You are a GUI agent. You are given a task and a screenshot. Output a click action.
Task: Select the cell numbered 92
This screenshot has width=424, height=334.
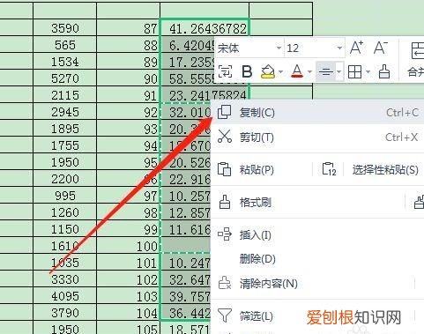point(128,112)
